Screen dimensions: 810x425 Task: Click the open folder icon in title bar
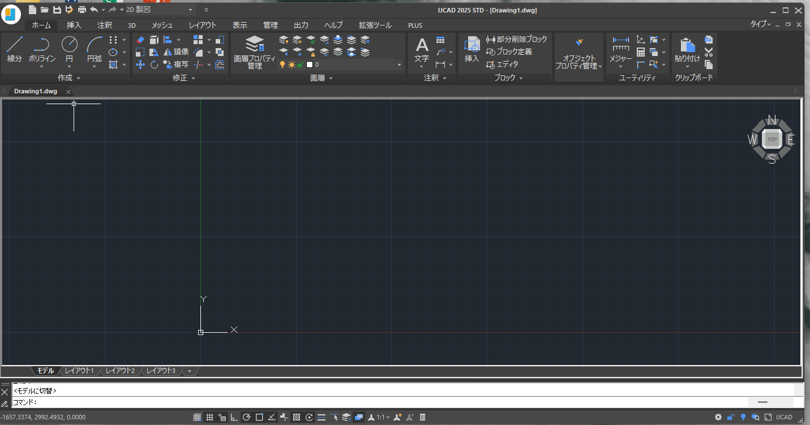point(44,10)
